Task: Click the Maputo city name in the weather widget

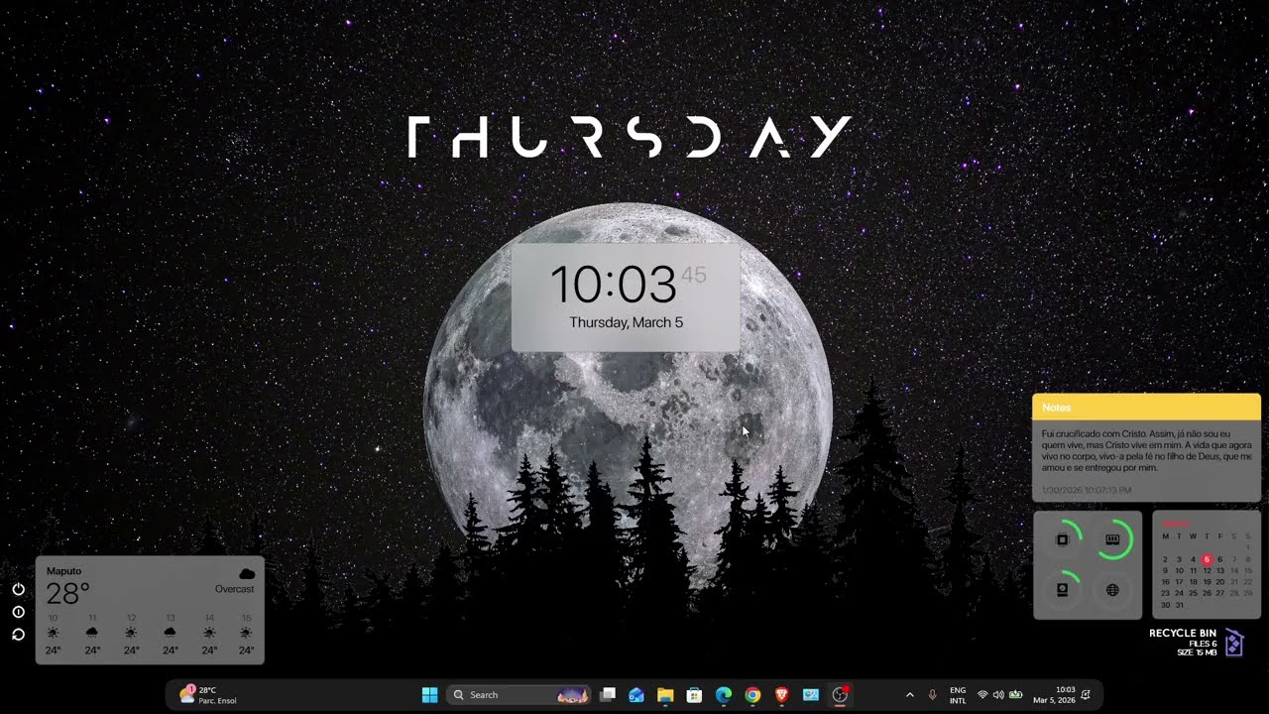Action: [x=63, y=571]
